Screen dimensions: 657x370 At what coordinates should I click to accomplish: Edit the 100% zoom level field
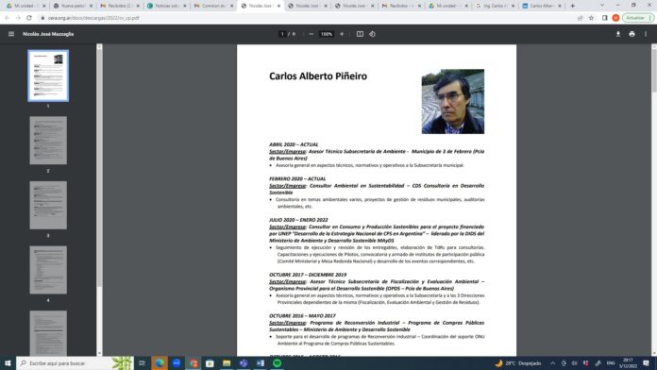click(x=327, y=34)
